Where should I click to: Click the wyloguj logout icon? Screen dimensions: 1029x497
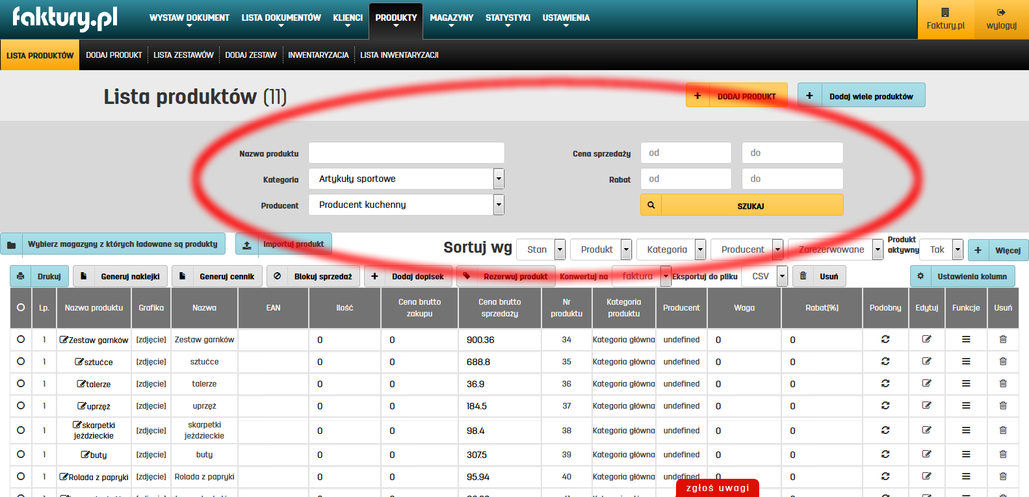coord(1001,12)
